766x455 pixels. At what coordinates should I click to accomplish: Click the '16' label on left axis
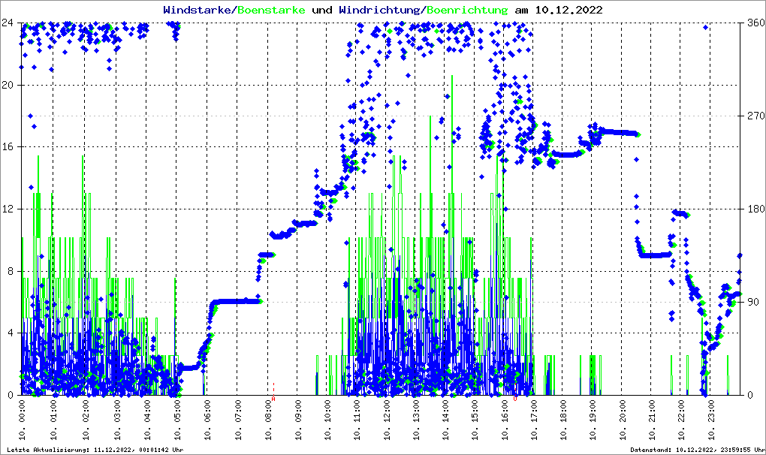tap(10, 147)
